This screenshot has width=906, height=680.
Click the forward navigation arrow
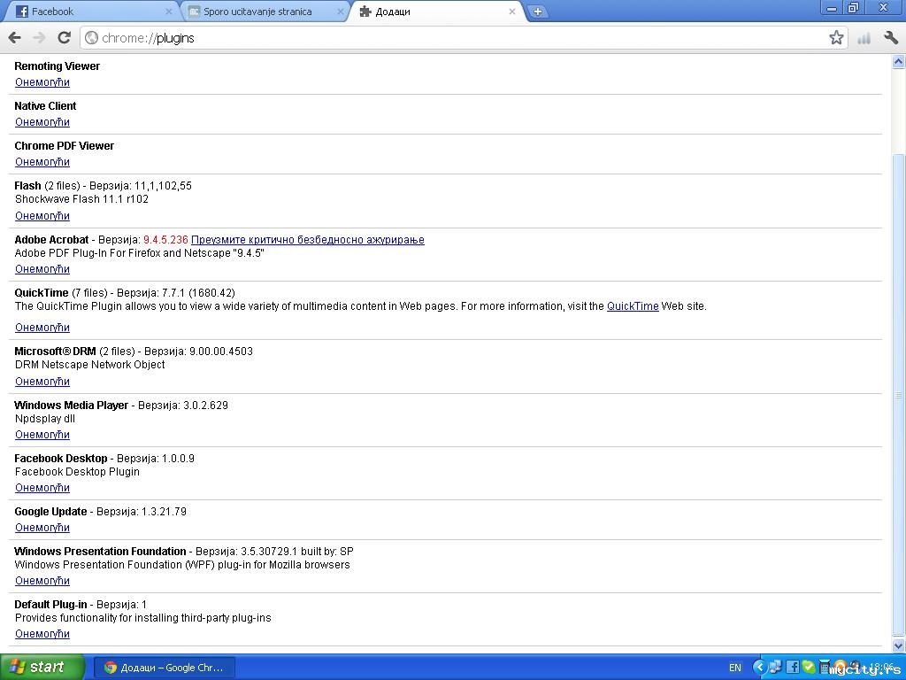tap(39, 38)
